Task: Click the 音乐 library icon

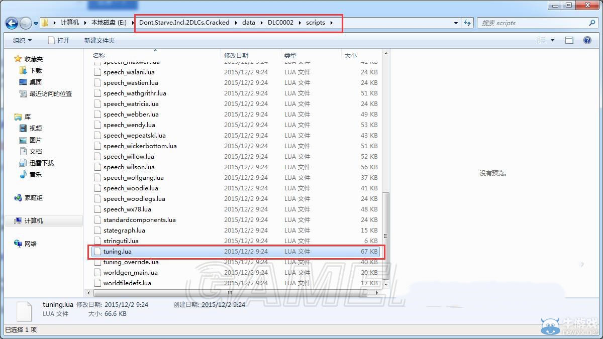Action: [x=23, y=175]
